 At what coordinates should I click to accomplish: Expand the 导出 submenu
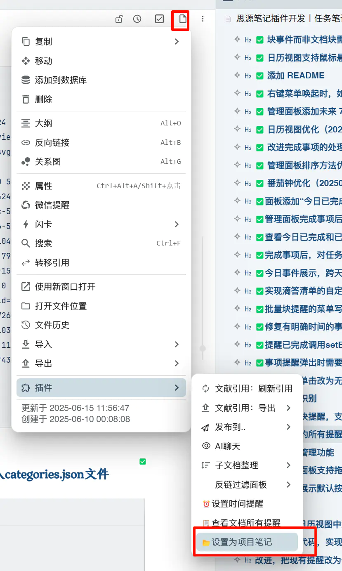coord(177,363)
